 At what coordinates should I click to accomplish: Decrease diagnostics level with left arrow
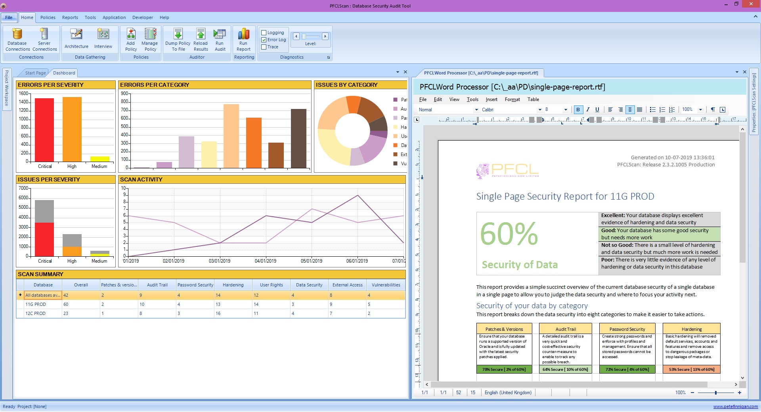(296, 36)
